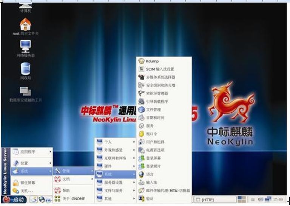290x206 pixels.
Task: Open the 回收站 trash icon
Action: (x=25, y=69)
